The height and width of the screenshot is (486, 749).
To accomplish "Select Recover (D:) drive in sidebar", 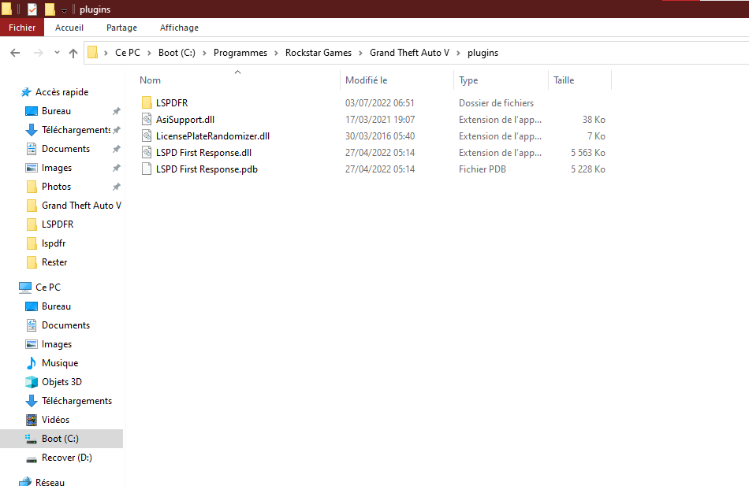I will click(66, 458).
